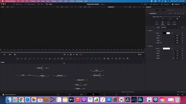Open Safari from the Dock
Image resolution: width=186 pixels, height=104 pixels.
click(28, 100)
